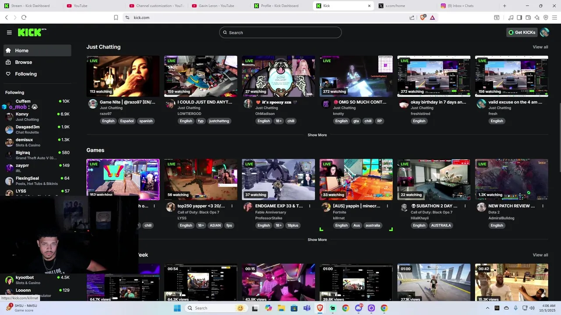The image size is (561, 315).
Task: Open the Brave media playlist music icon
Action: (x=511, y=17)
